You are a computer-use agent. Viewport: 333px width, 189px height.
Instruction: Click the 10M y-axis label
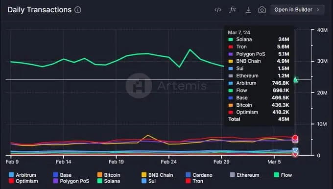coord(322,124)
